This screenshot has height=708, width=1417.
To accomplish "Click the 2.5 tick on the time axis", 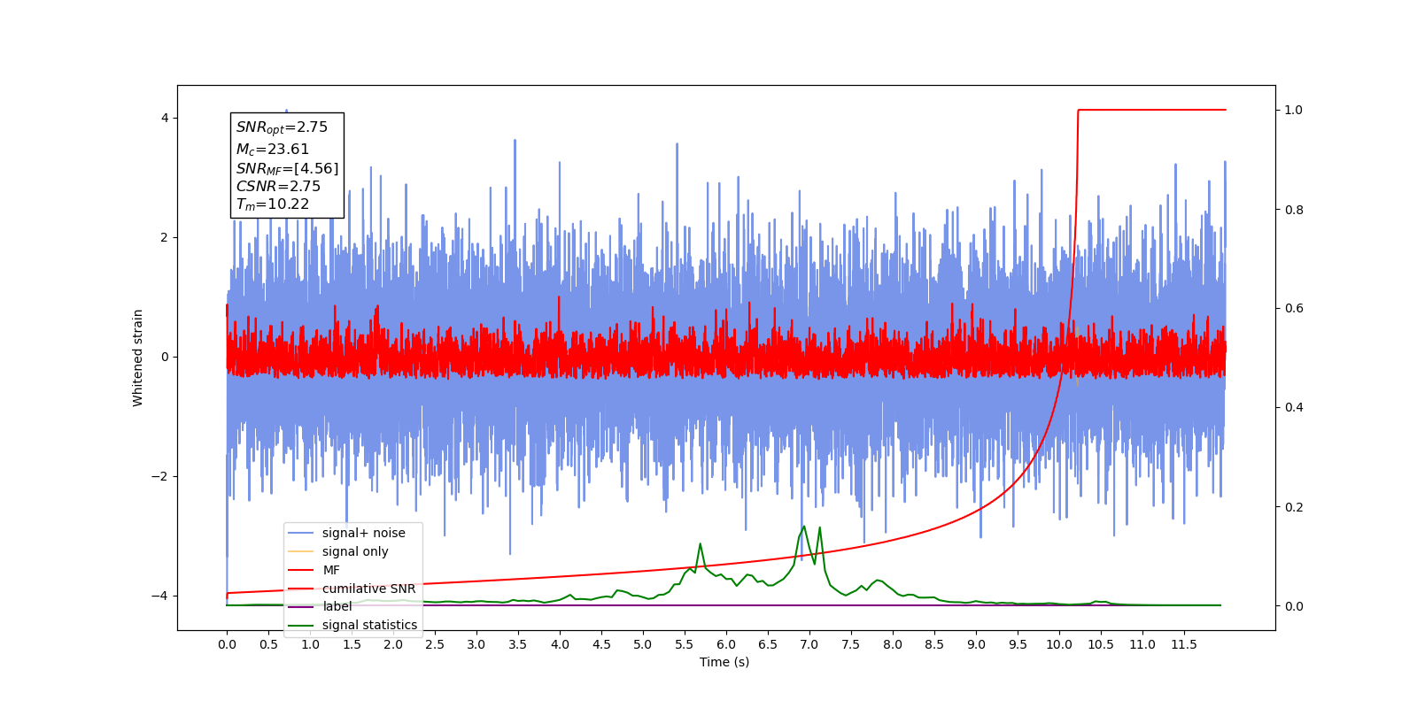I will 435,644.
